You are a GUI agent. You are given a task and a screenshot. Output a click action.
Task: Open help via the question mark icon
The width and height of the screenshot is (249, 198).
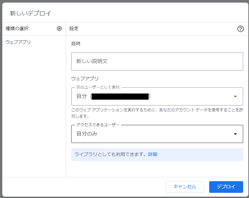[240, 29]
